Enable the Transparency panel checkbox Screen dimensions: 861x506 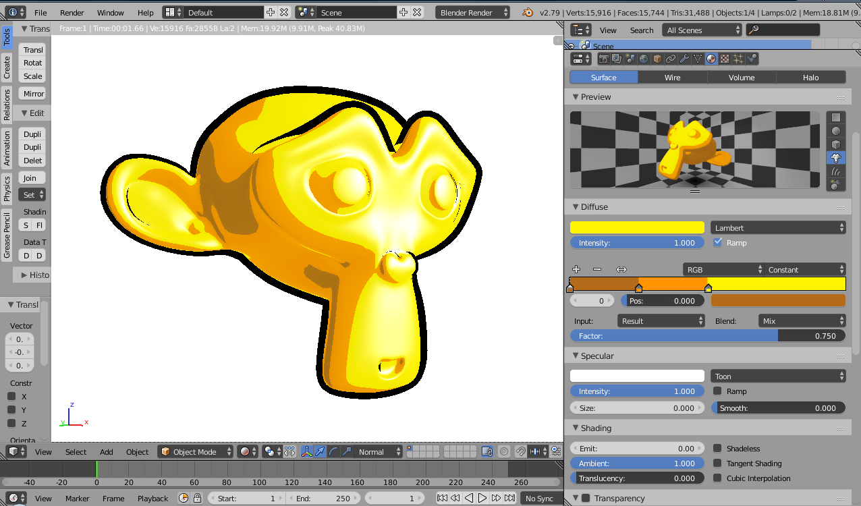tap(586, 498)
